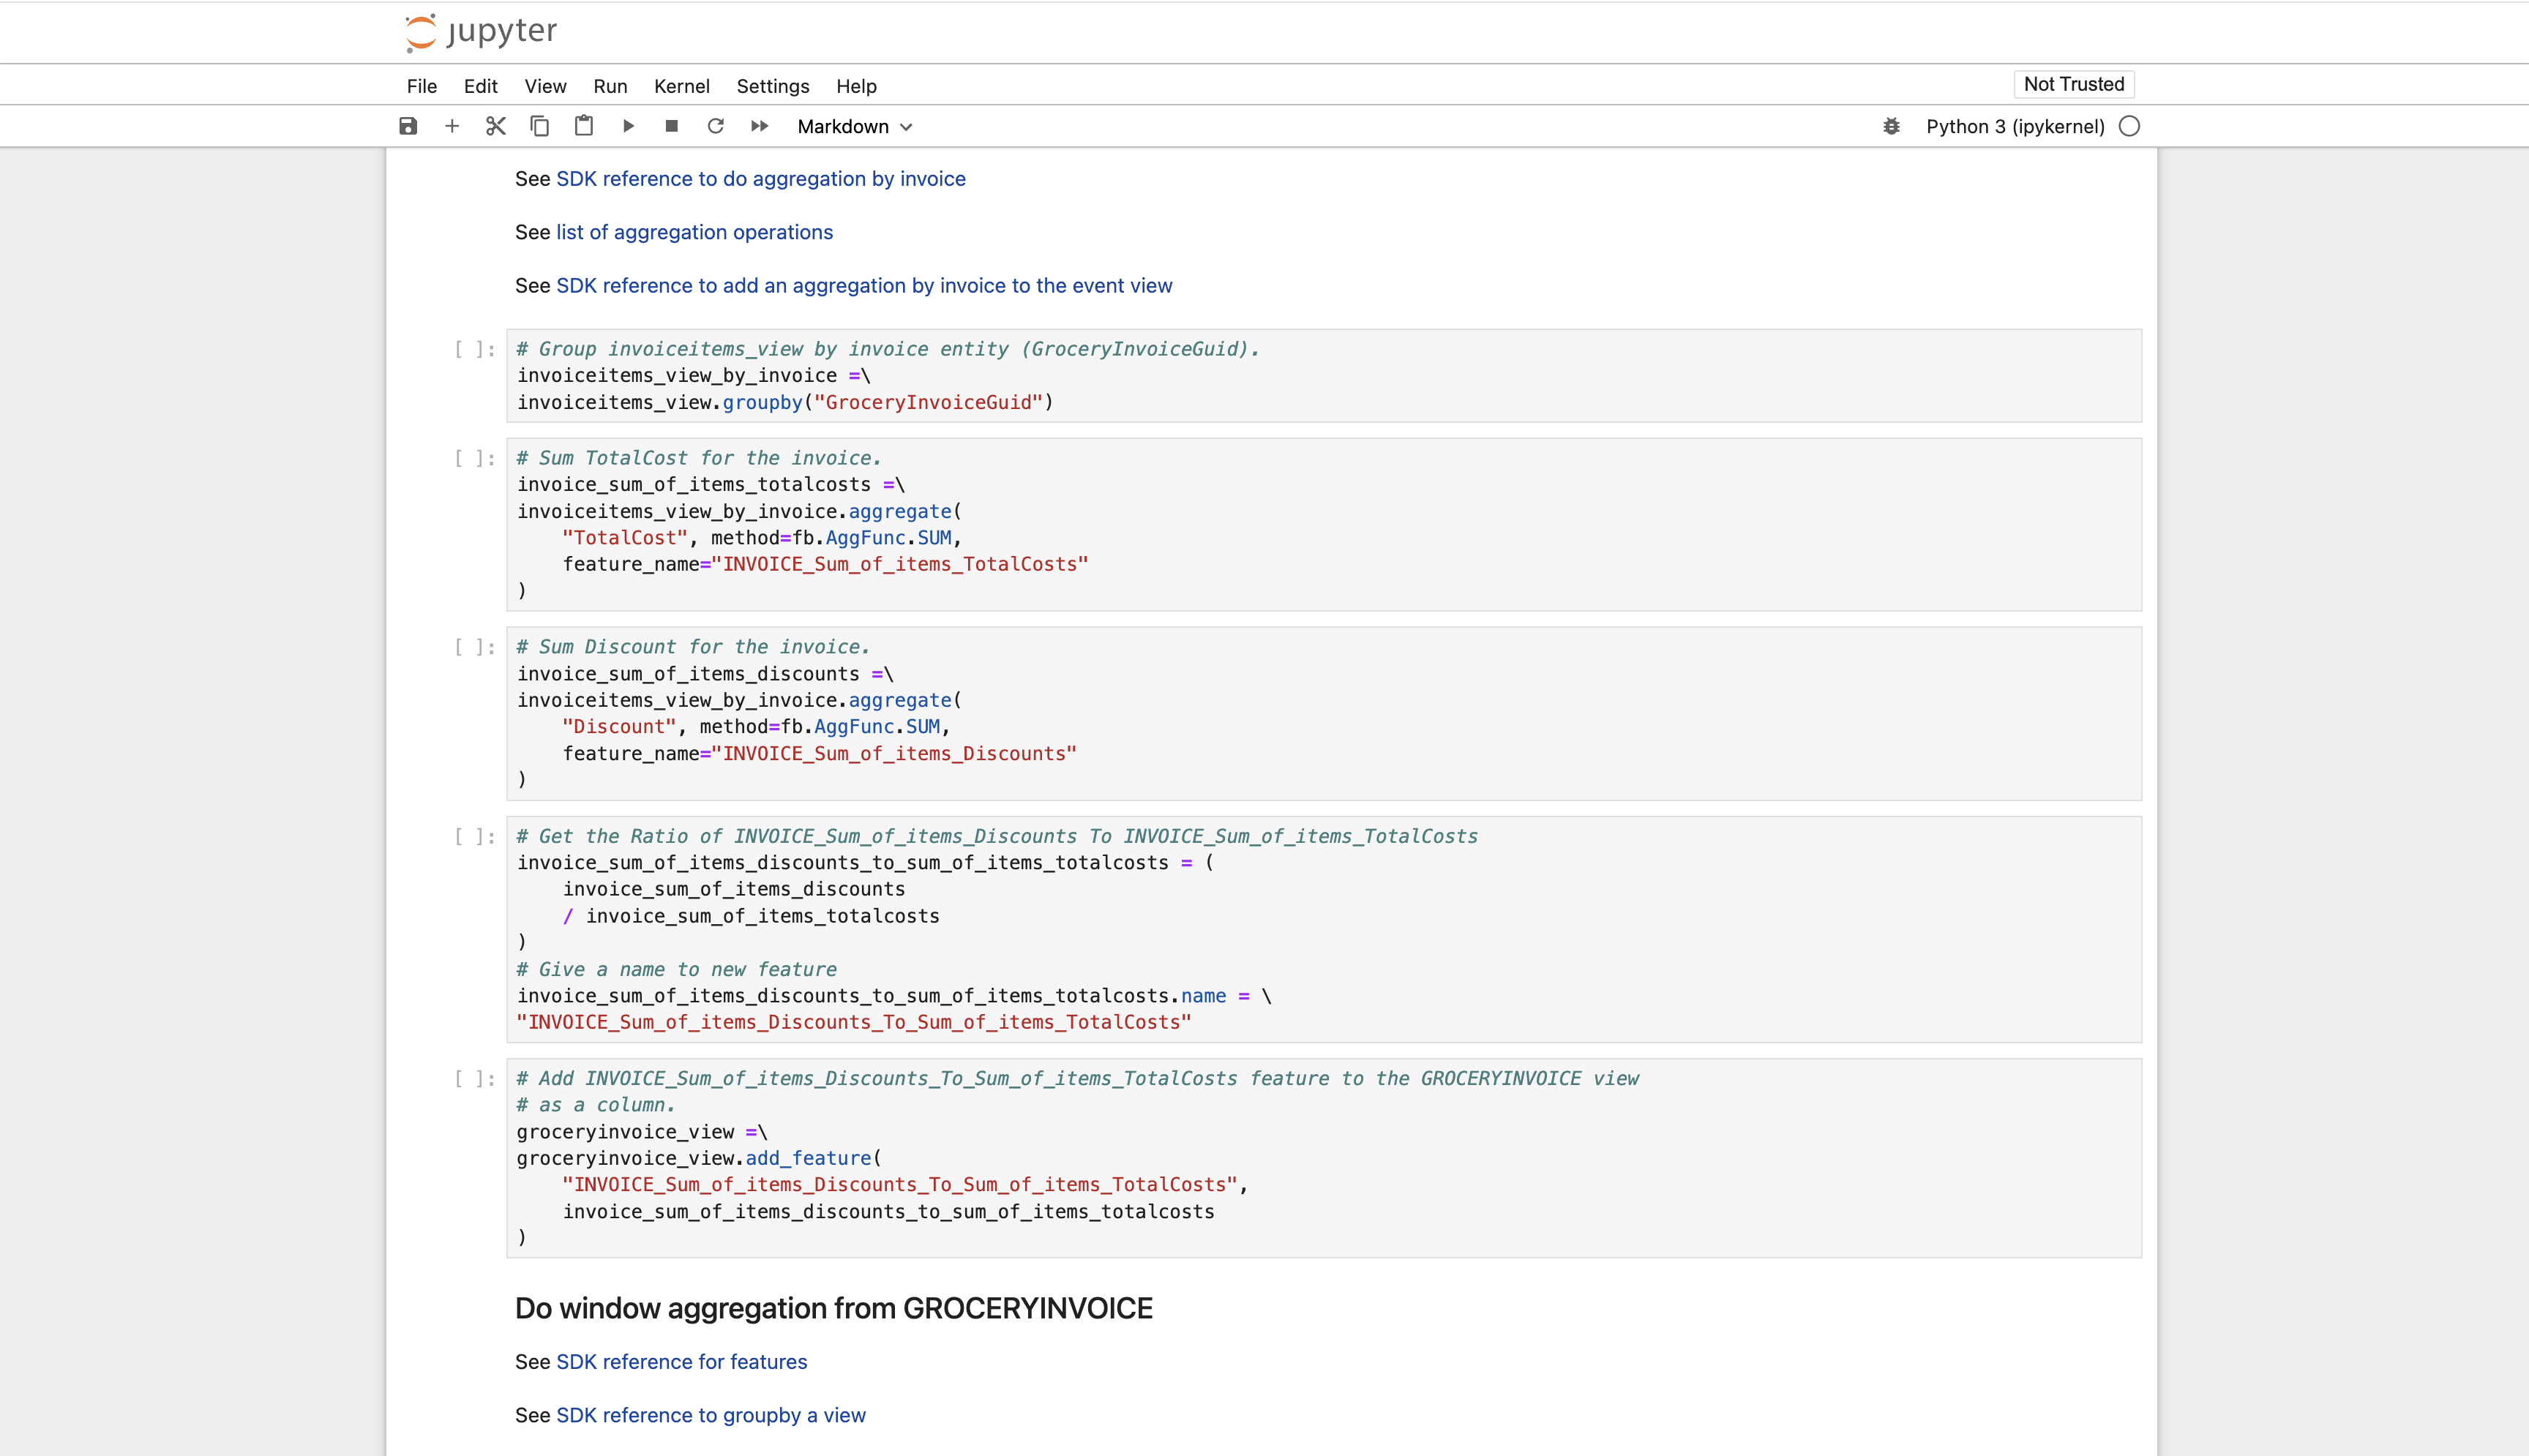Click the prompt of the Sum TotalCost cell
The width and height of the screenshot is (2529, 1456).
pyautogui.click(x=475, y=458)
